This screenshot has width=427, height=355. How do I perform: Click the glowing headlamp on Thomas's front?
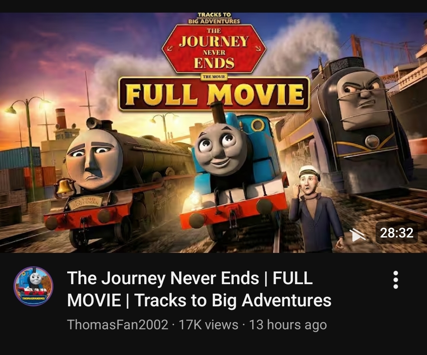click(x=195, y=199)
